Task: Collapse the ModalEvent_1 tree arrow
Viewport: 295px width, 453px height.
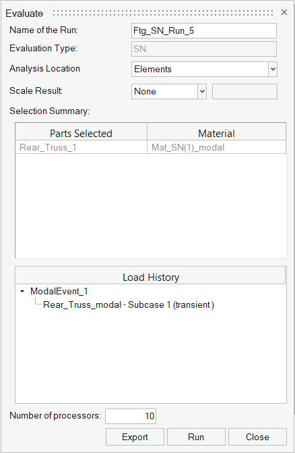Action: point(22,291)
